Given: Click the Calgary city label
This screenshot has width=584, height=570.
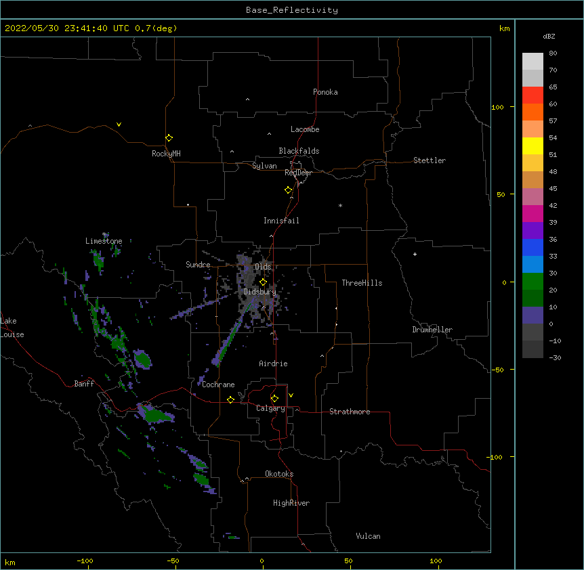Looking at the screenshot, I should click(270, 408).
